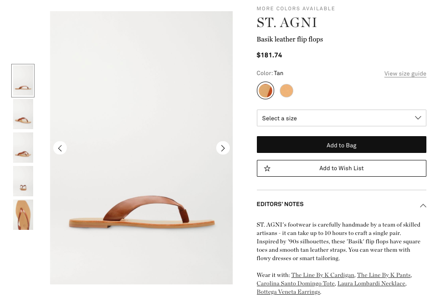
Task: Select the first side-view sandal thumbnail
Action: 23,81
